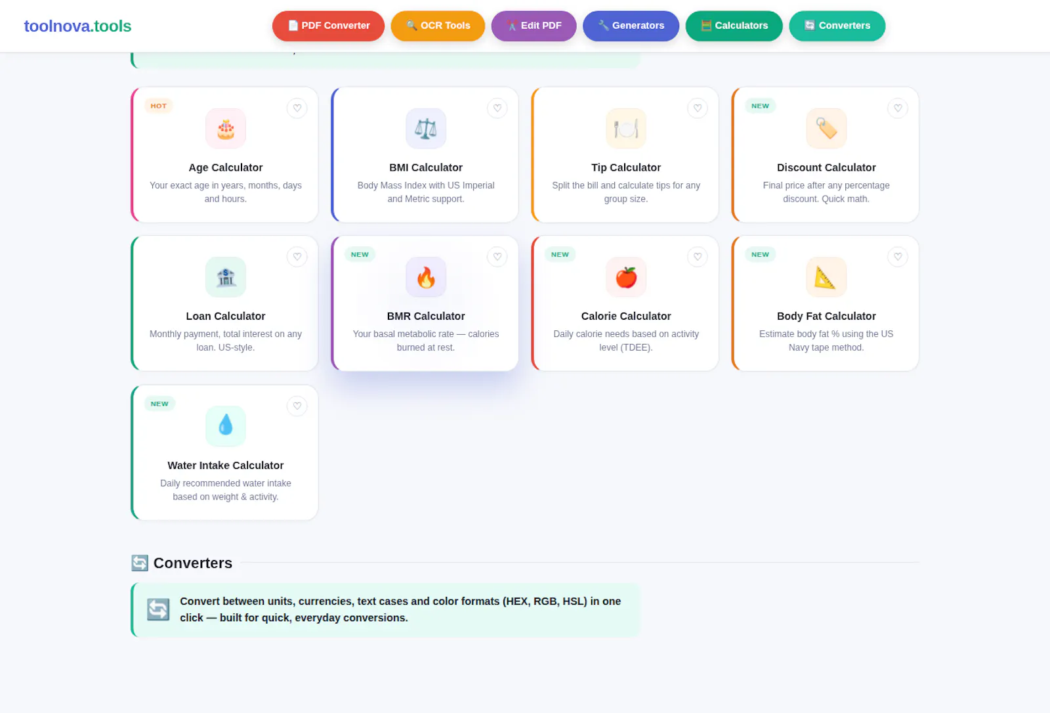Screen dimensions: 1050x713
Task: Open the Calorie Calculator title link
Action: (x=626, y=316)
